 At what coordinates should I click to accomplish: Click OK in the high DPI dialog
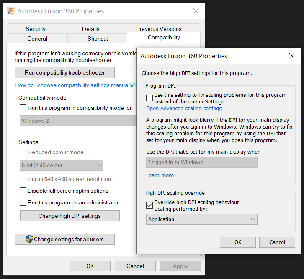[x=238, y=242]
